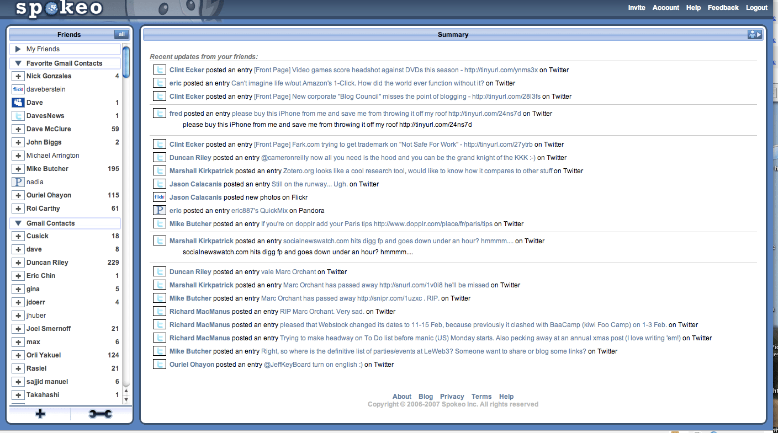
Task: Click Pandora icon in eric887's QuickMix update
Action: click(x=160, y=211)
